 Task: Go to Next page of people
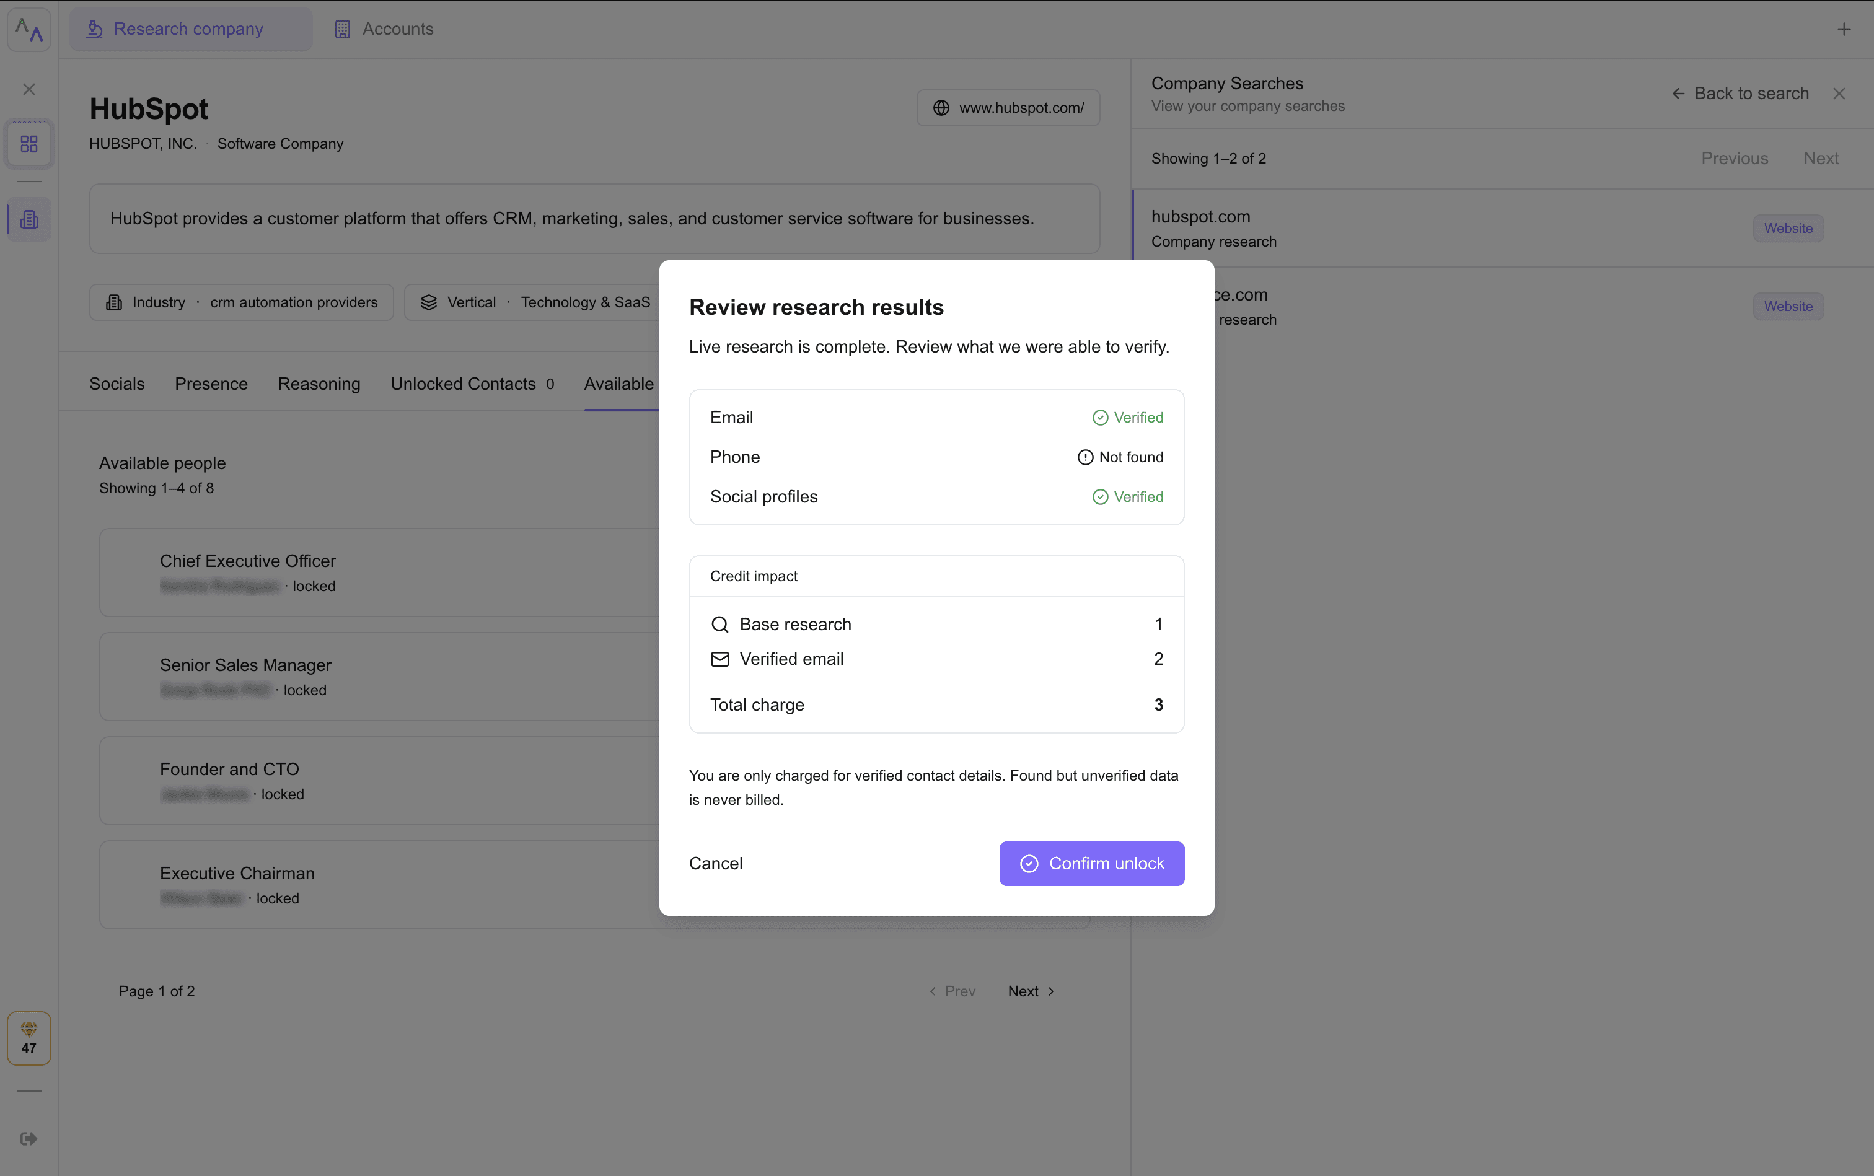click(x=1031, y=991)
